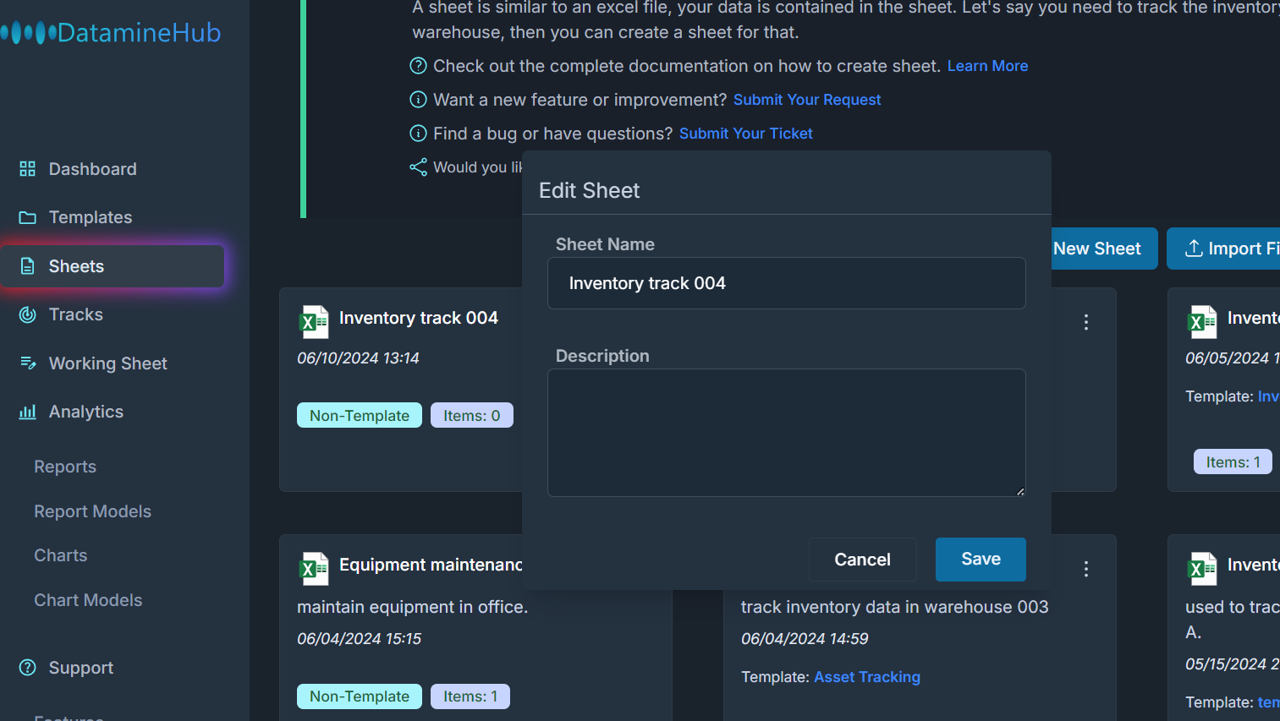1280x721 pixels.
Task: Select Sheets in the sidebar
Action: (x=112, y=266)
